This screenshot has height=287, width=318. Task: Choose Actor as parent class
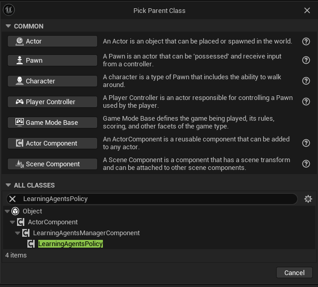coord(52,41)
